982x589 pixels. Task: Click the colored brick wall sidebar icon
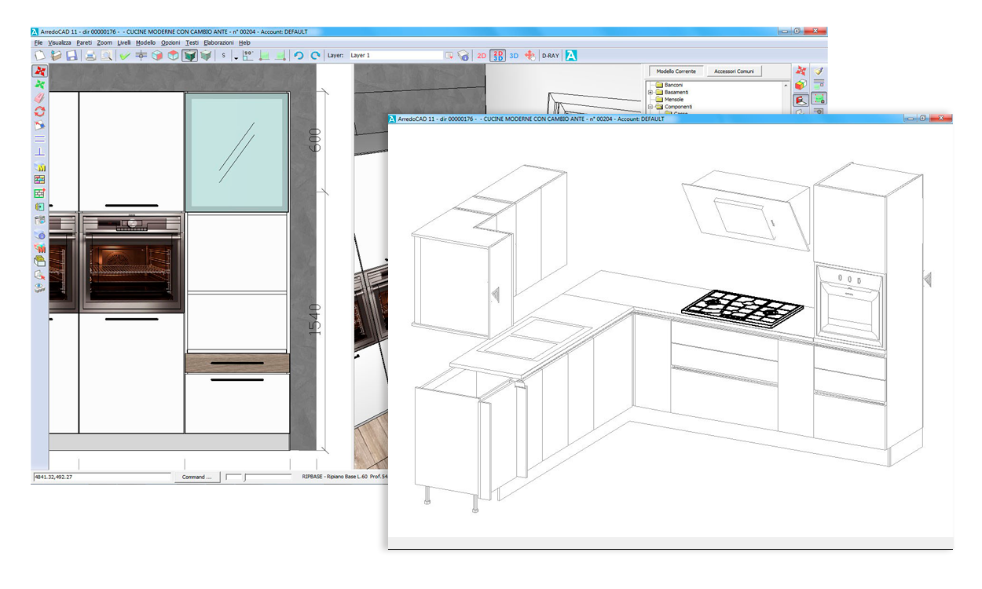click(39, 180)
